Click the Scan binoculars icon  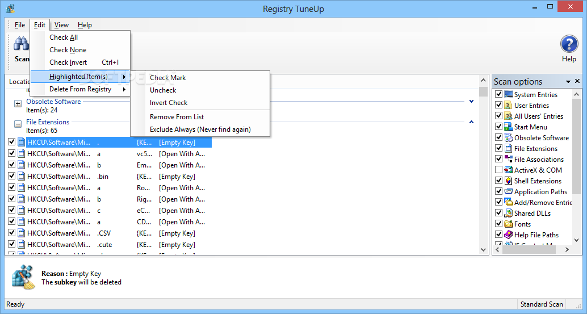[x=22, y=44]
